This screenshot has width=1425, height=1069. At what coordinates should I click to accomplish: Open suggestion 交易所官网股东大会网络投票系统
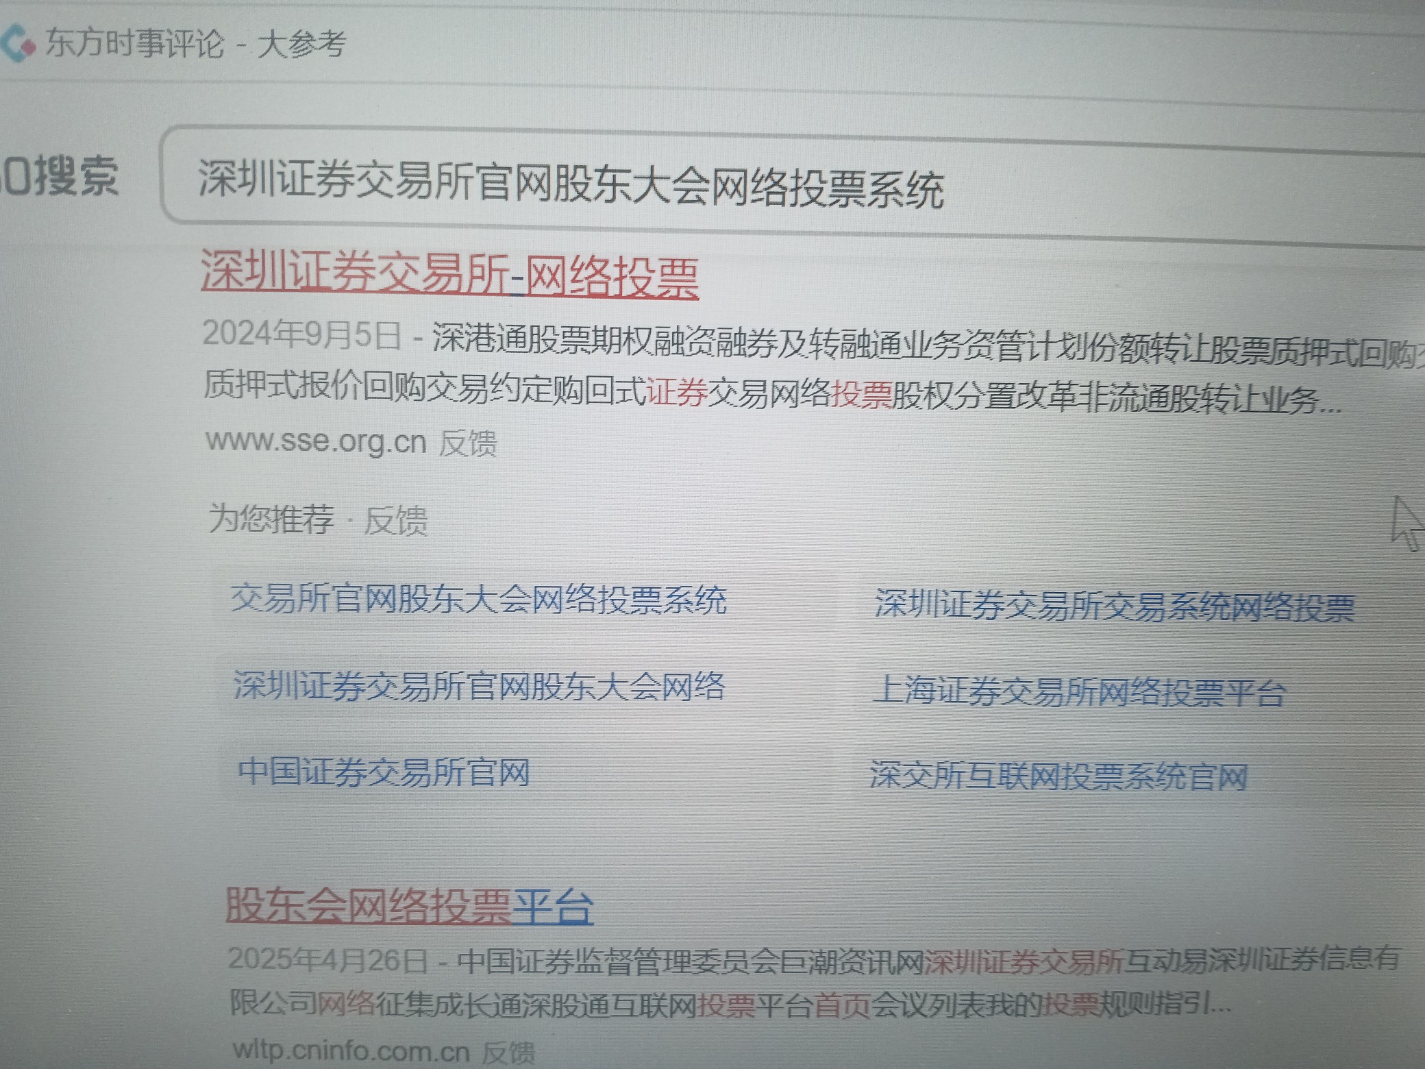[478, 599]
